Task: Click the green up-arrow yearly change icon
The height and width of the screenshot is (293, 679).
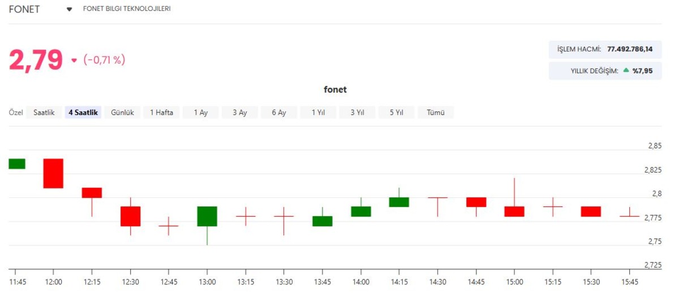Action: point(626,71)
